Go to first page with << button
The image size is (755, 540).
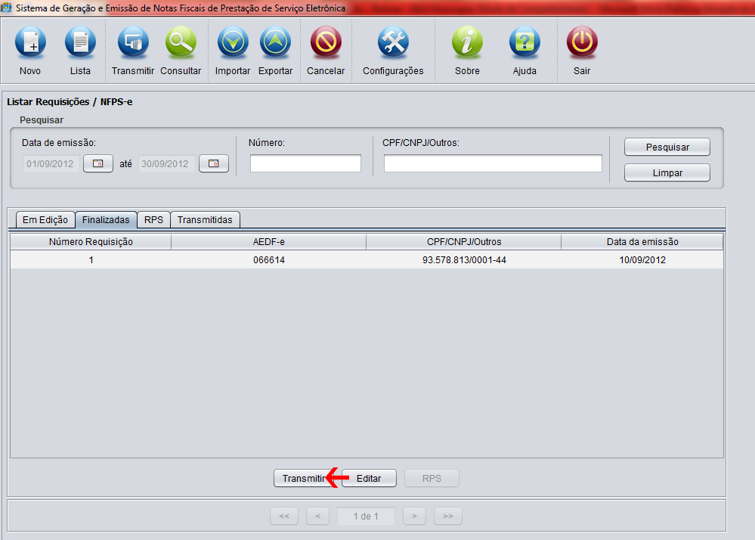284,516
